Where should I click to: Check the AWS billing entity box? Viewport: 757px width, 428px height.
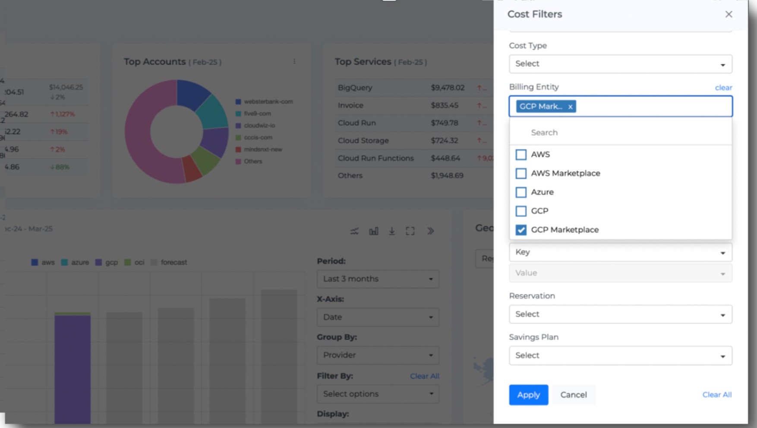click(x=521, y=154)
